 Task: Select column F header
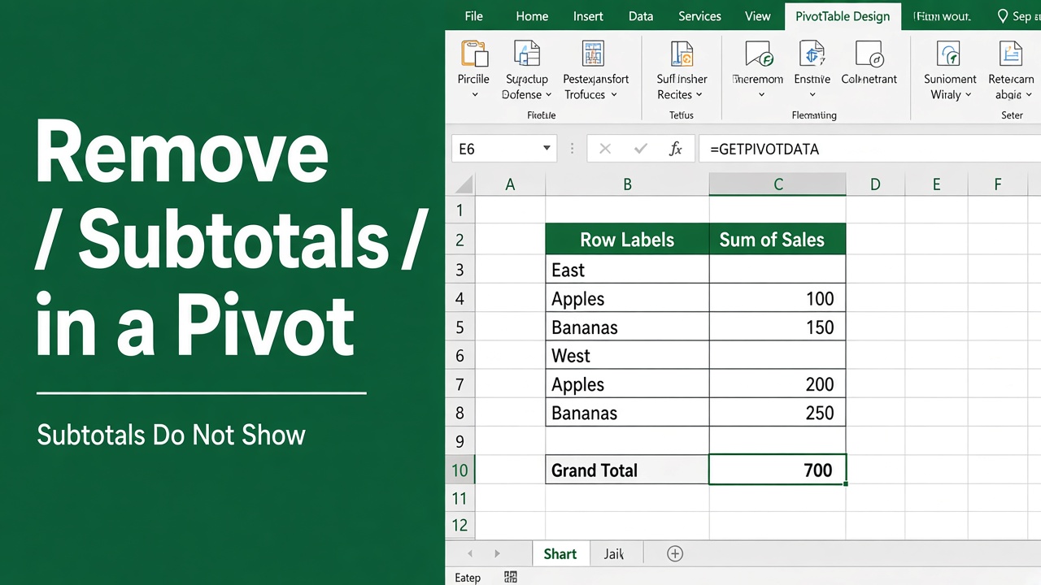[x=998, y=184]
